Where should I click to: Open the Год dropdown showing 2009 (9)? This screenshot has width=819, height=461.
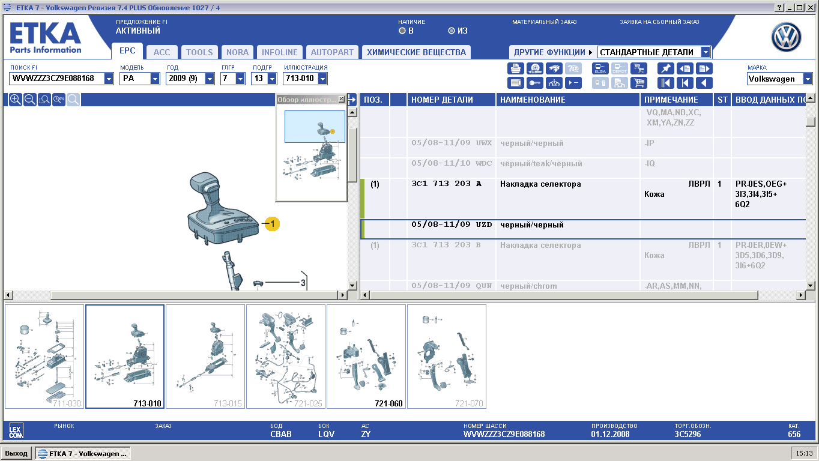click(210, 79)
